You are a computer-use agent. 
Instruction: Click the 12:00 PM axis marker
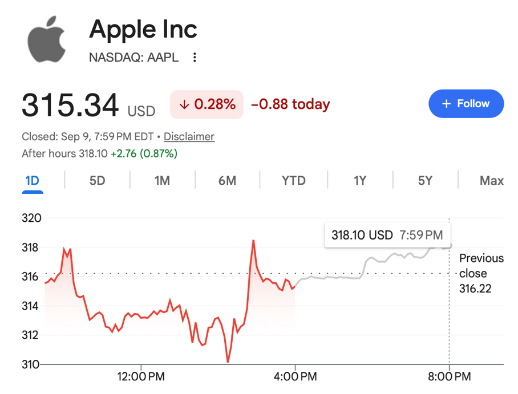(141, 376)
